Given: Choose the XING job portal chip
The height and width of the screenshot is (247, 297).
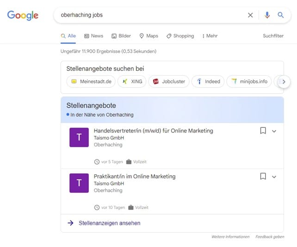Looking at the screenshot, I should pyautogui.click(x=132, y=82).
